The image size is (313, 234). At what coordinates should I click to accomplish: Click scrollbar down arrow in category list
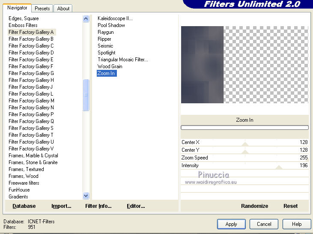pos(86,195)
